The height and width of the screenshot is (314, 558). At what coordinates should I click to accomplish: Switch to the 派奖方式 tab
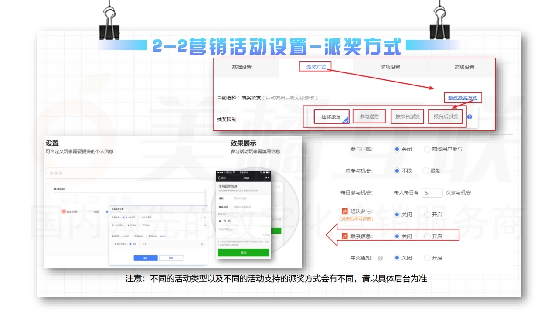(x=316, y=67)
